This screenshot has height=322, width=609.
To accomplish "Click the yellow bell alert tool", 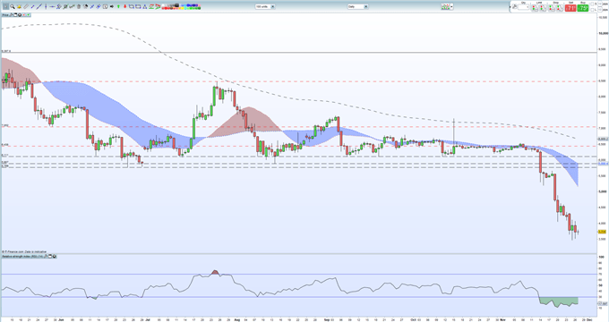I will (x=19, y=6).
